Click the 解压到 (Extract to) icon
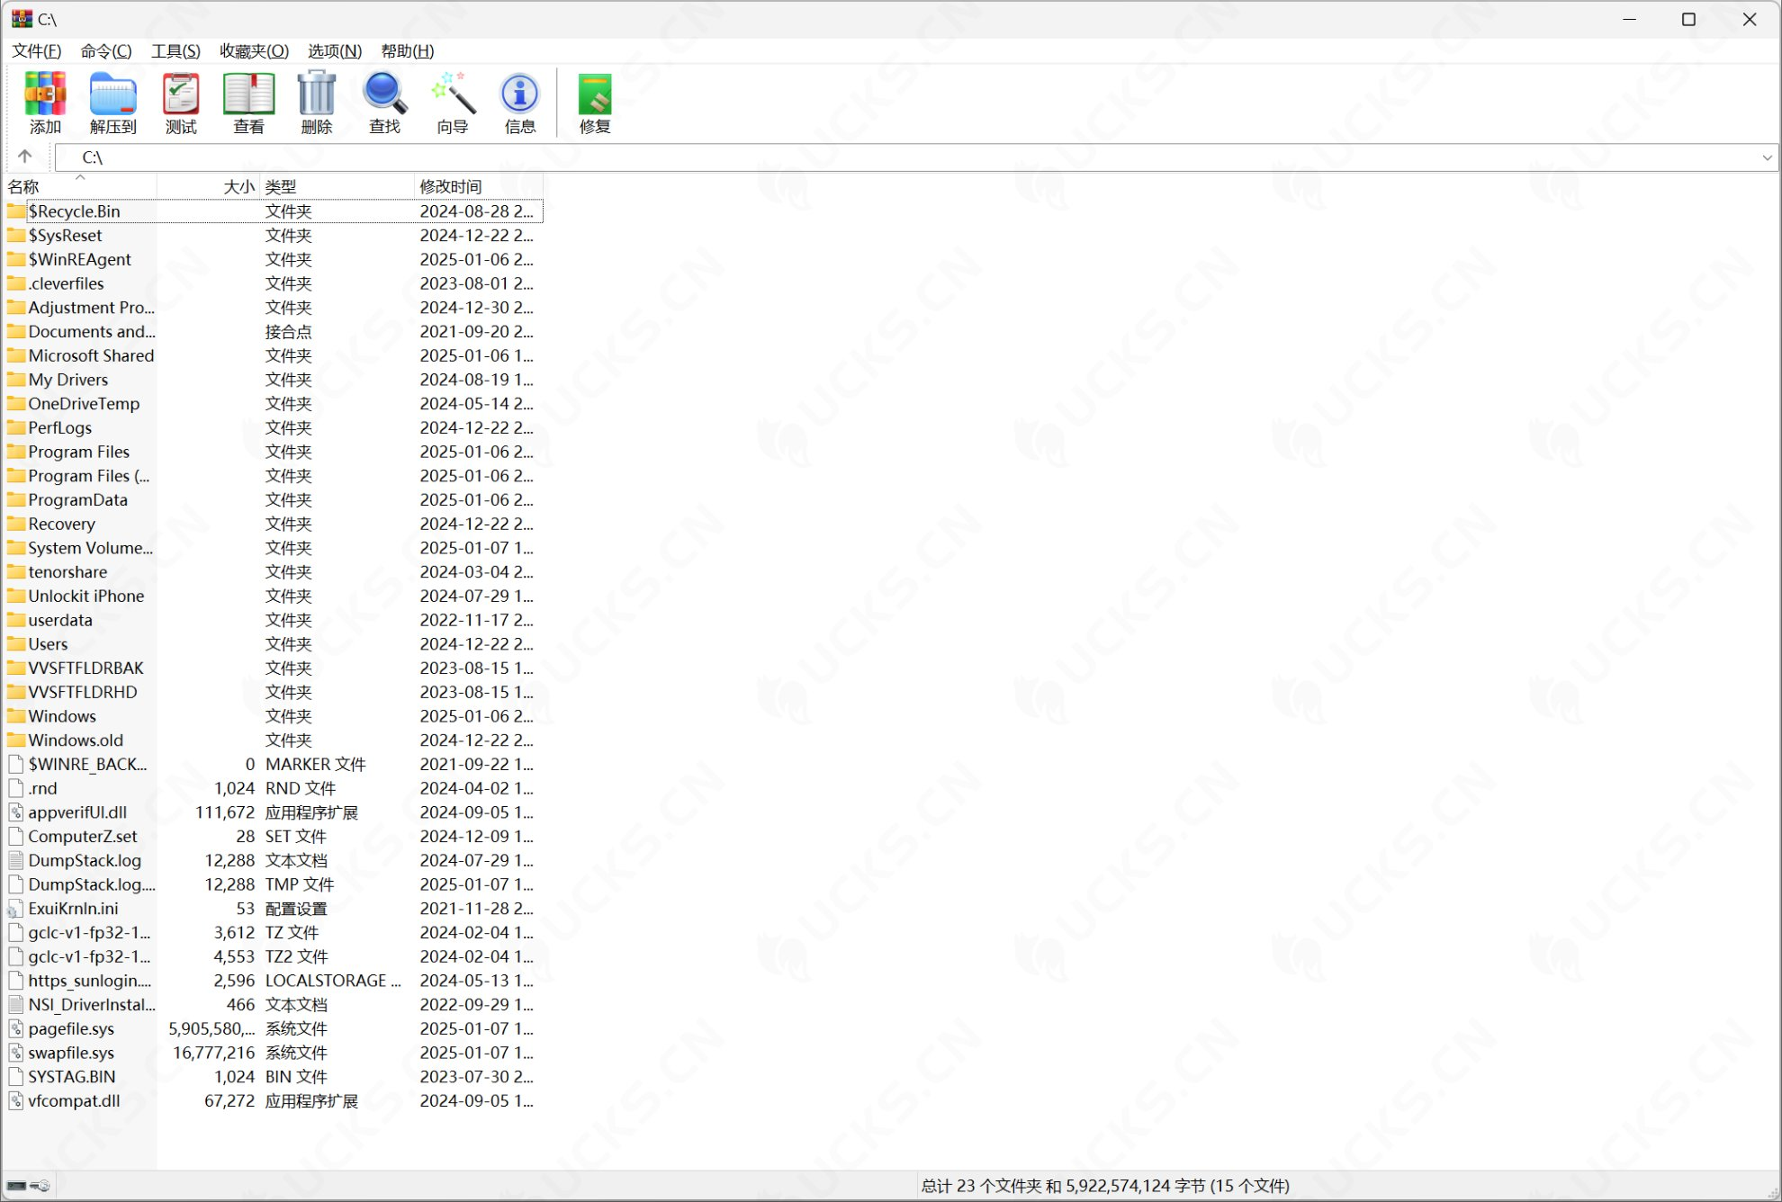Screen dimensions: 1782x1202 113,103
